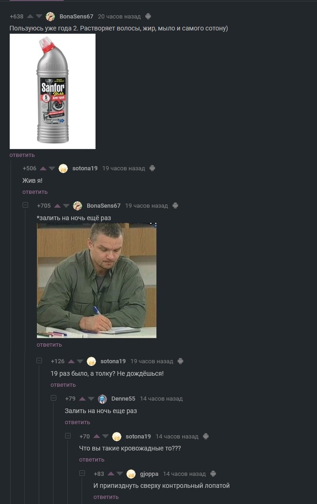The height and width of the screenshot is (504, 317).
Task: Downvote BonaSens67's top comment with +638
Action: click(39, 17)
